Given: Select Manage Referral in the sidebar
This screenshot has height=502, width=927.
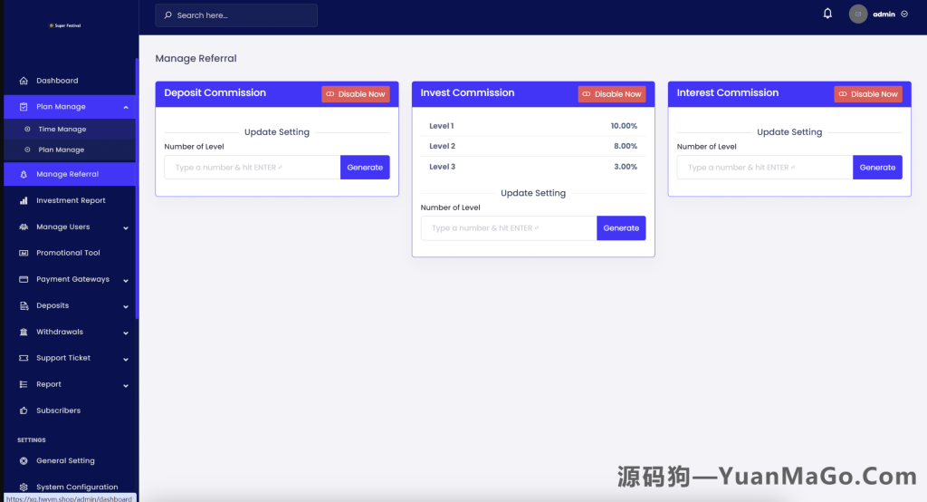Looking at the screenshot, I should point(67,174).
